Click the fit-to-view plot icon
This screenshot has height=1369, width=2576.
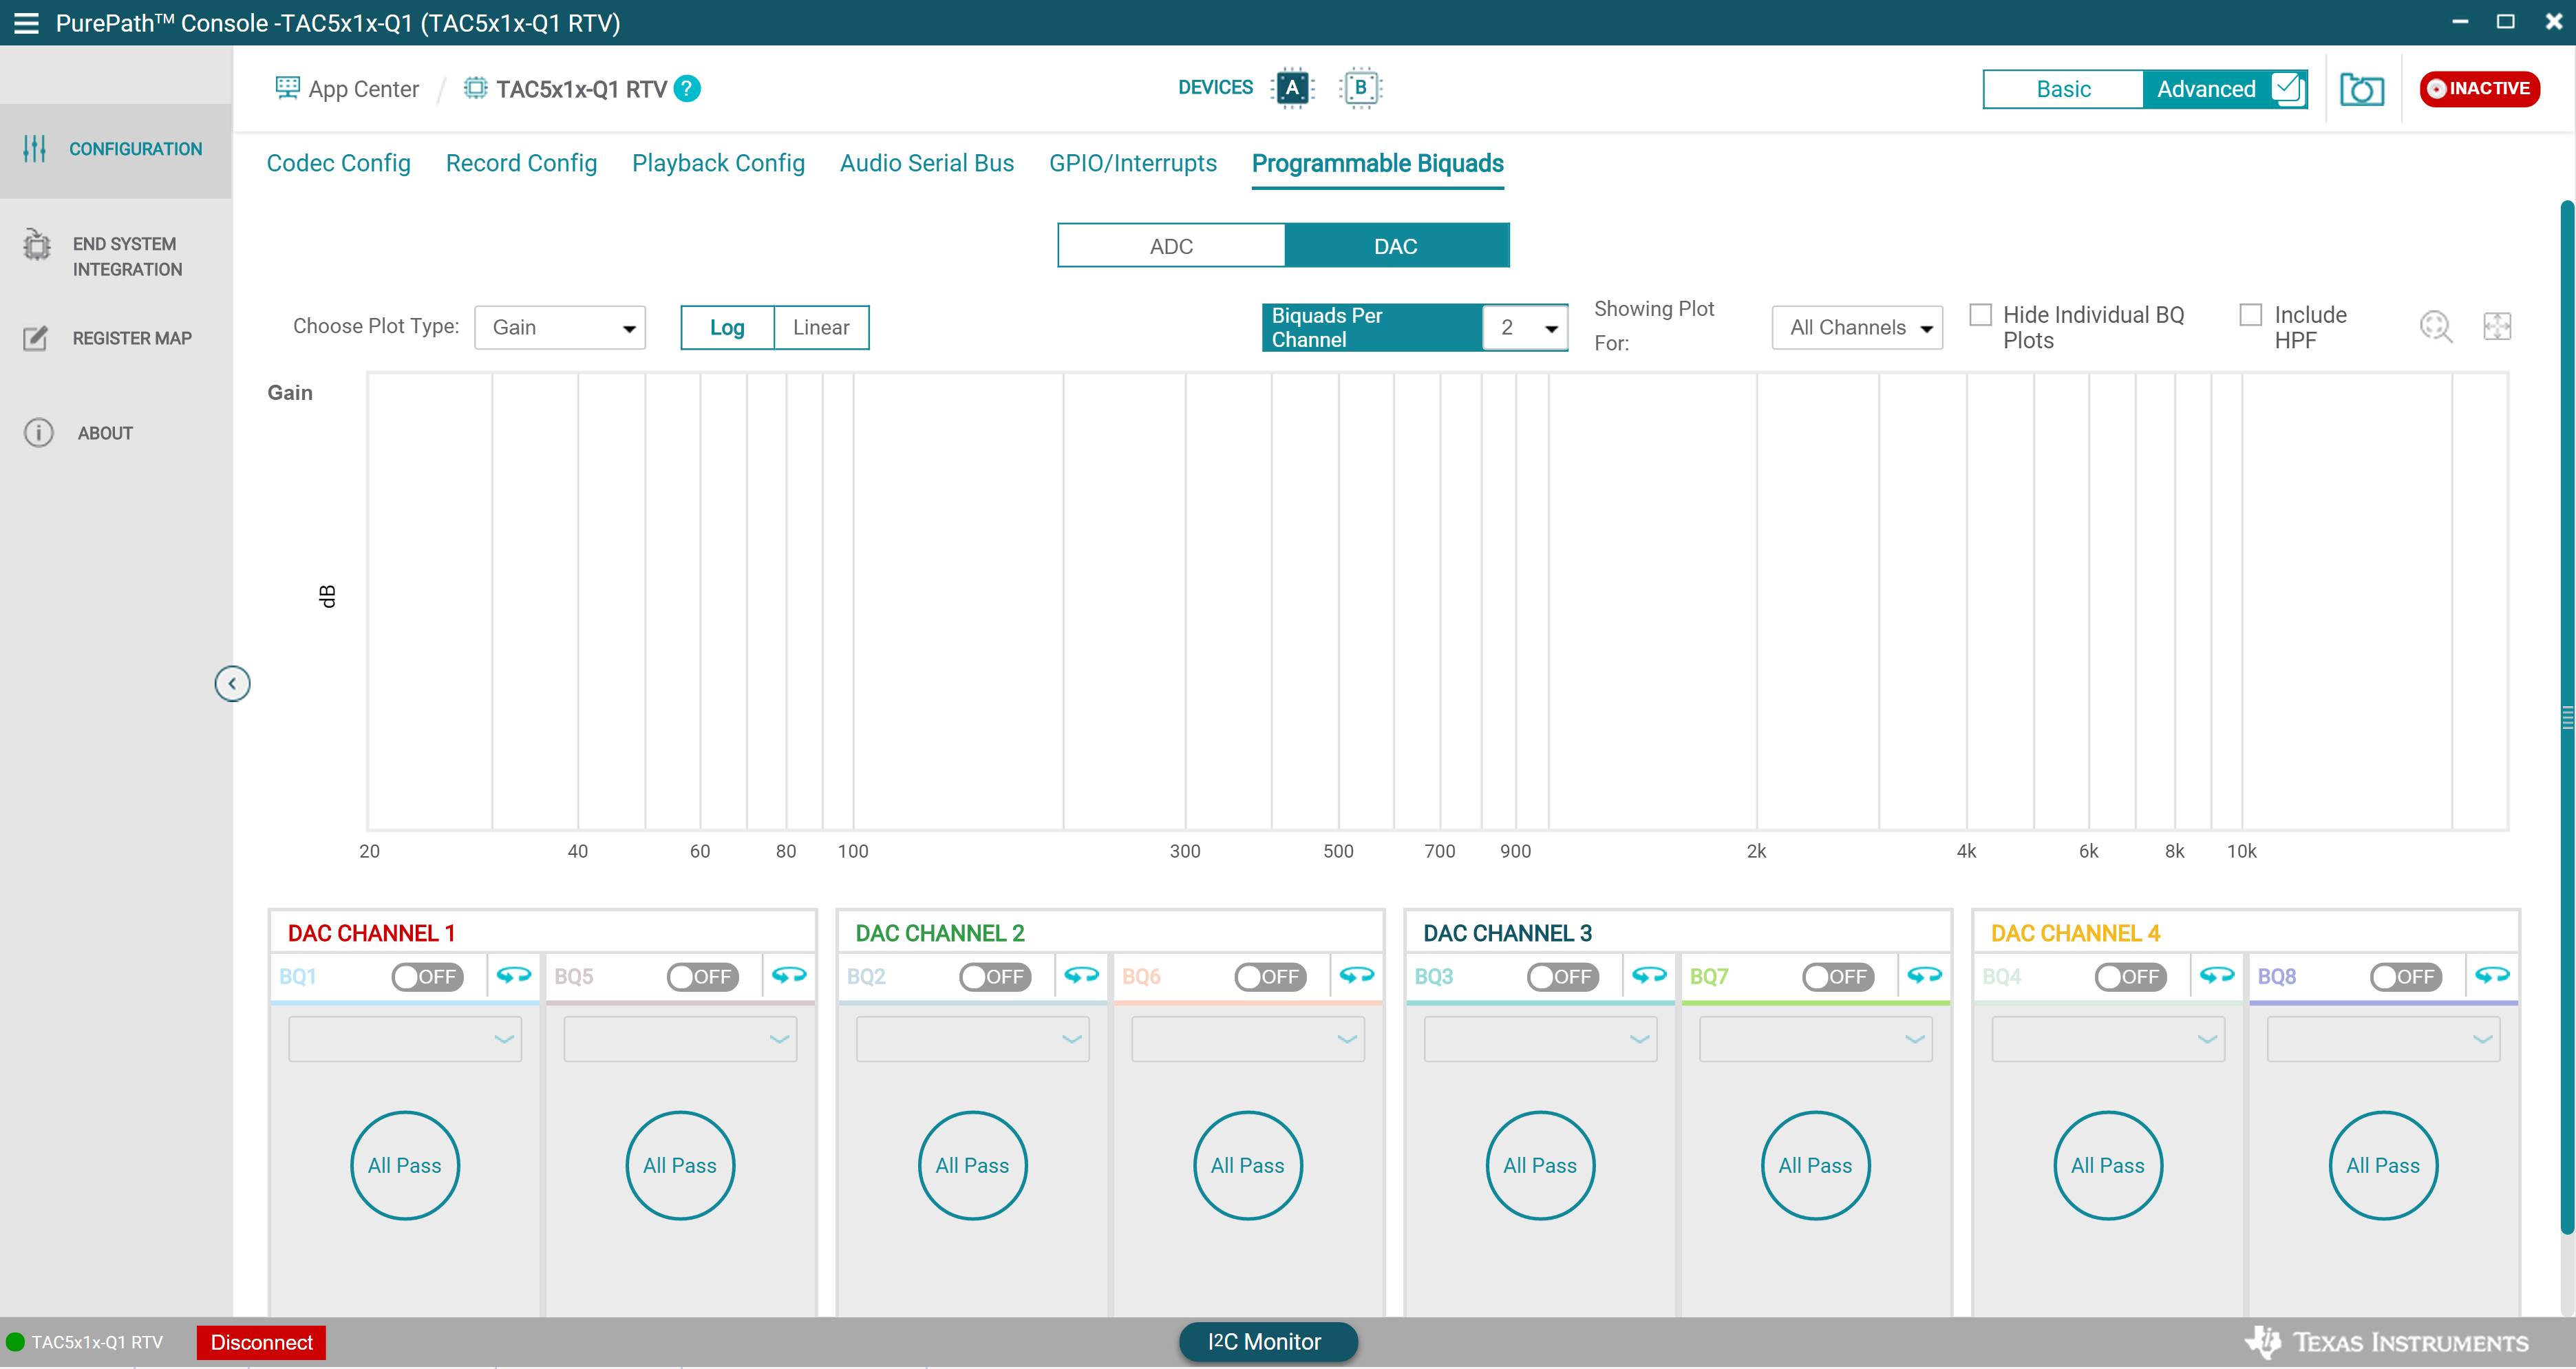click(x=2496, y=326)
